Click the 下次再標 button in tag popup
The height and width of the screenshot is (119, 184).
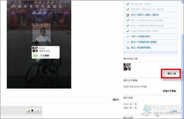coord(45,56)
